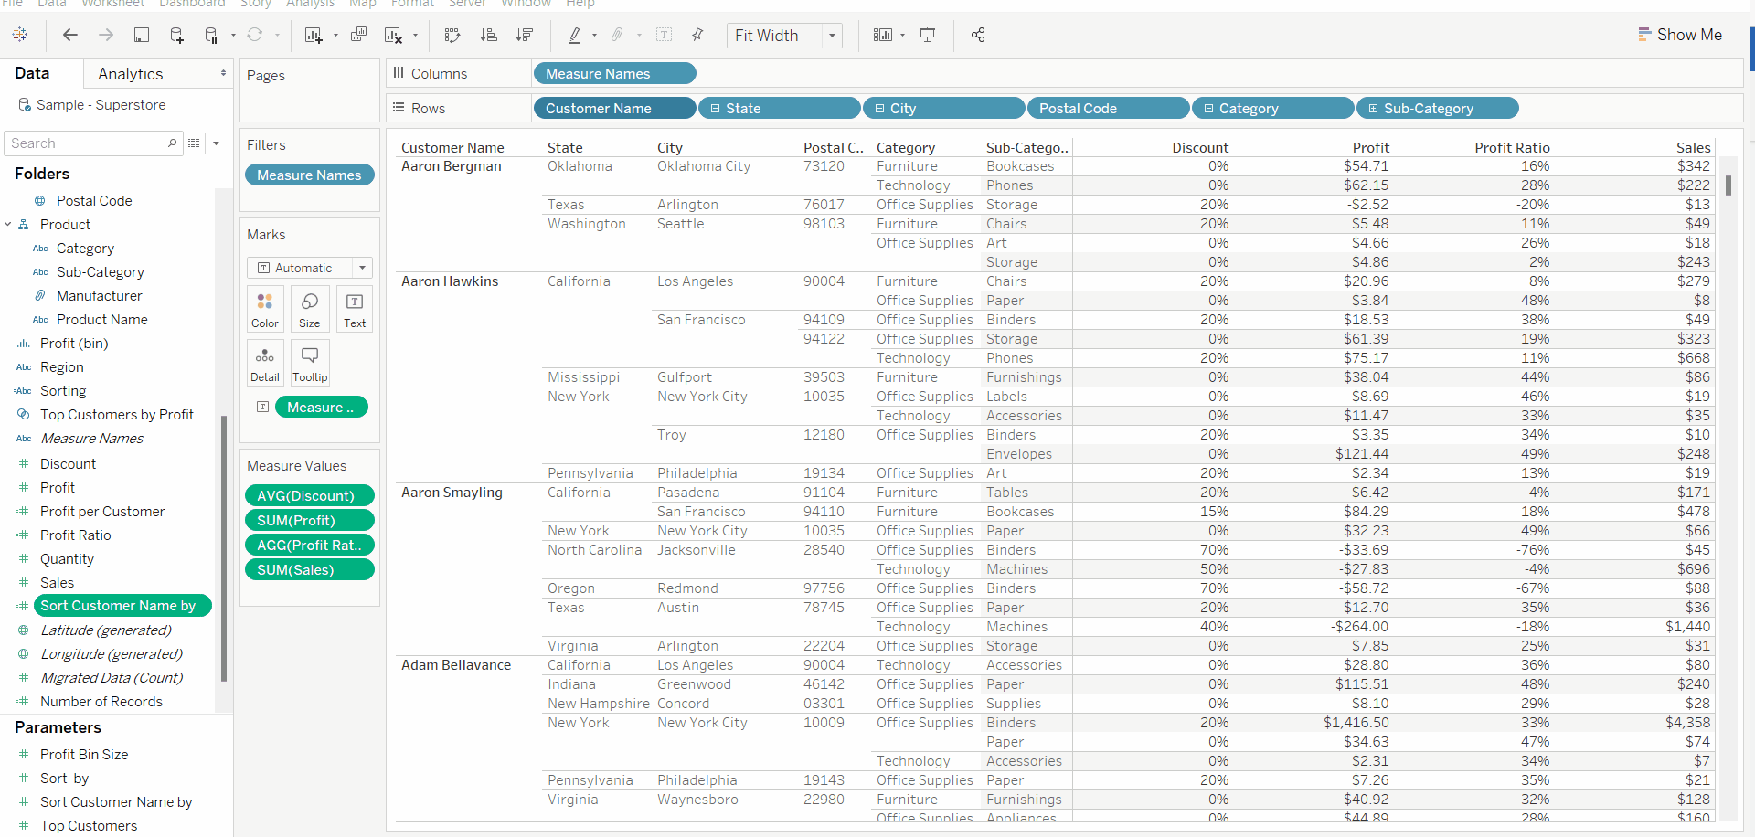Image resolution: width=1755 pixels, height=837 pixels.
Task: Click the Aaron Hawkins customer row label
Action: tap(450, 281)
